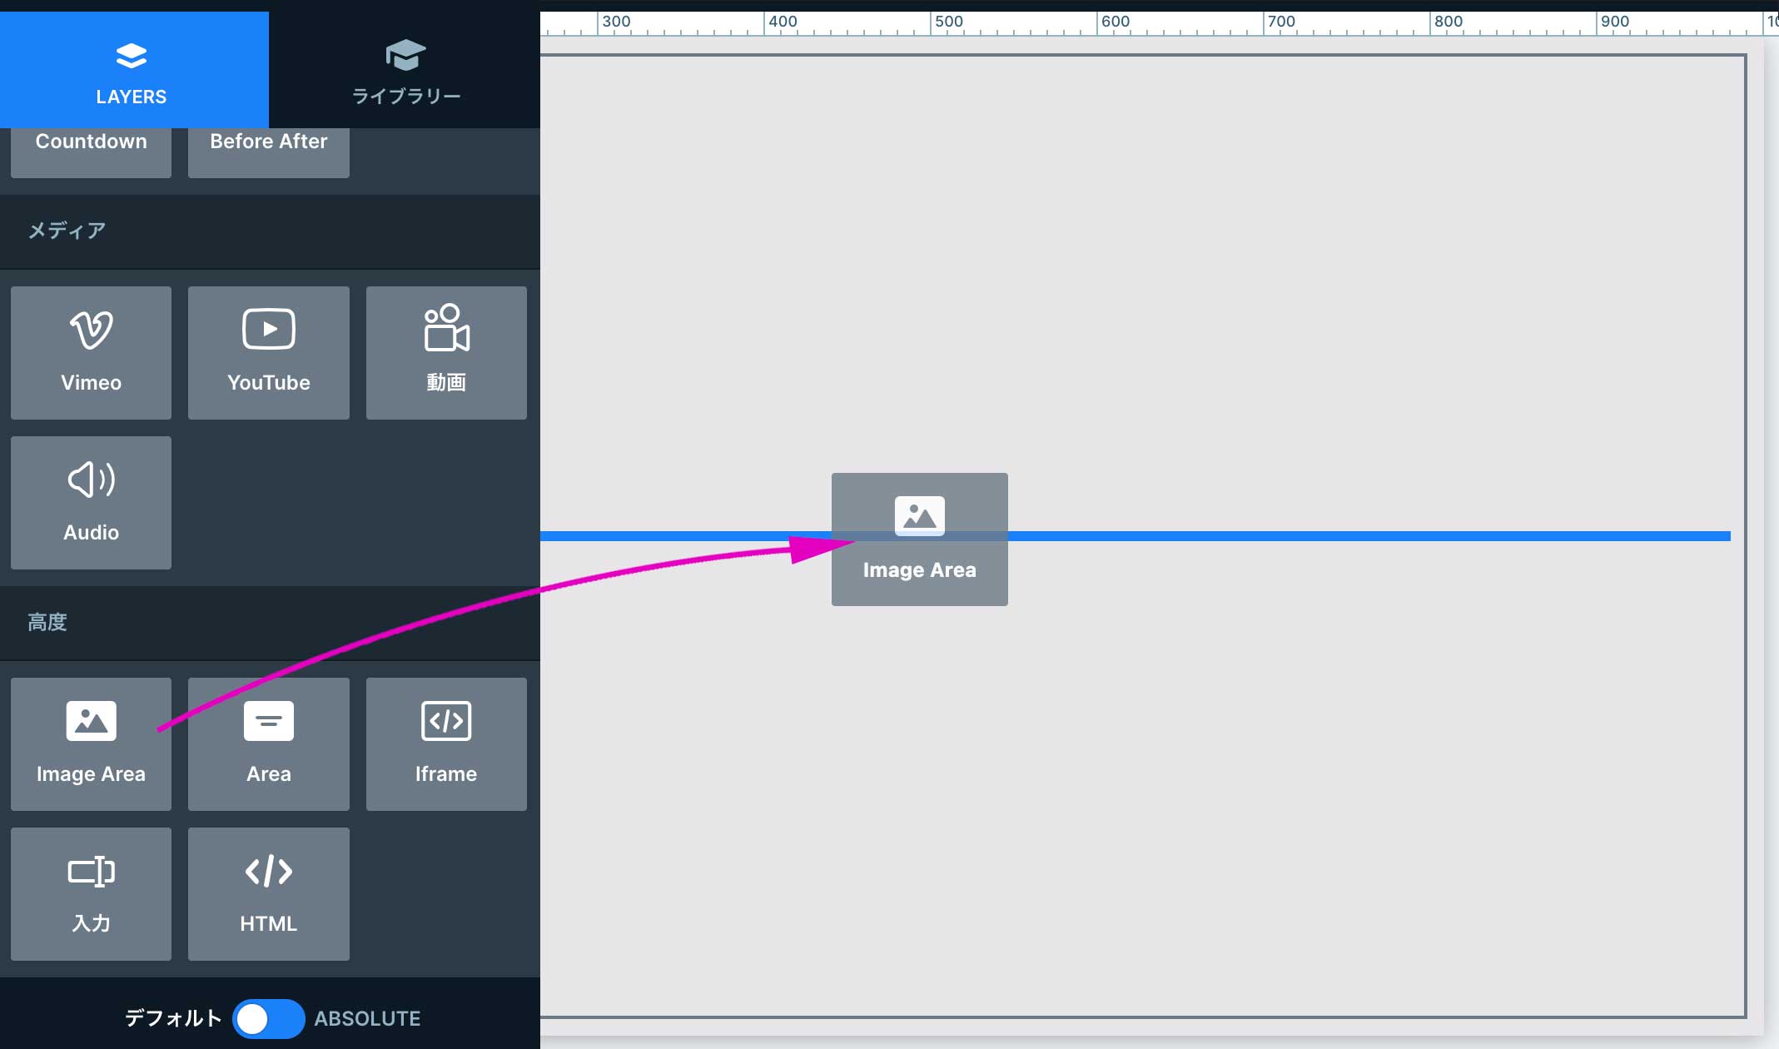
Task: Add an Audio layer
Action: point(91,502)
